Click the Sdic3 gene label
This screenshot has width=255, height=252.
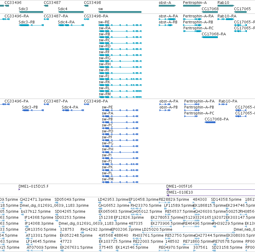click(x=23, y=9)
